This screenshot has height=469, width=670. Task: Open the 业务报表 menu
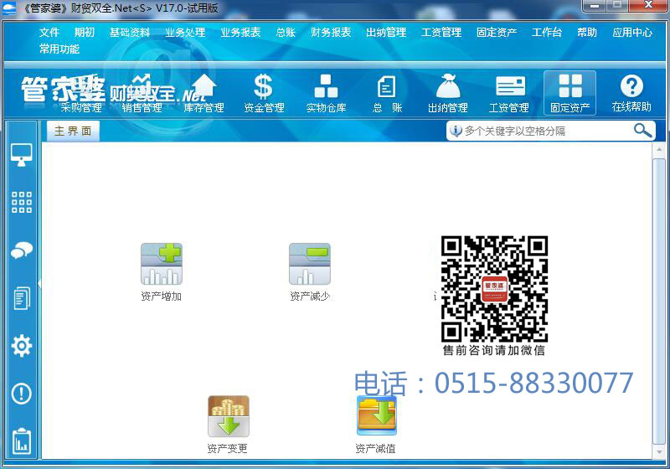pos(240,33)
